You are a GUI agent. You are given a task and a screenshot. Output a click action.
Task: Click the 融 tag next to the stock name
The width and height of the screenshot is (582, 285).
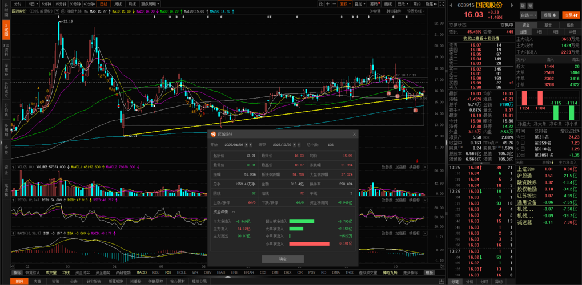(x=522, y=6)
